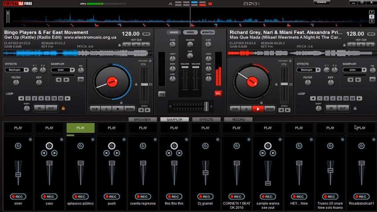
Task: Toggle loop mode on sample wanna see yout
Action: pyautogui.click(x=268, y=146)
